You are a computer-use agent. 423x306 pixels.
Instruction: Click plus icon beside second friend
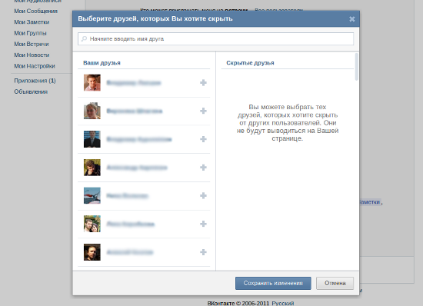203,111
